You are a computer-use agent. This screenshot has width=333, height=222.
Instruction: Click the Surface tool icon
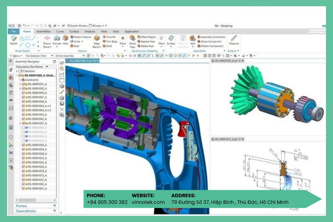pyautogui.click(x=171, y=38)
